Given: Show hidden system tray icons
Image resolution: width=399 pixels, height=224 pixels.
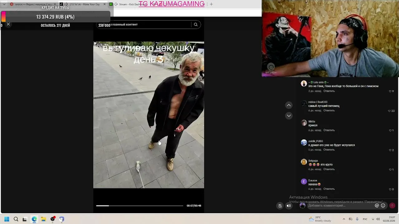Looking at the screenshot, I should click(344, 219).
